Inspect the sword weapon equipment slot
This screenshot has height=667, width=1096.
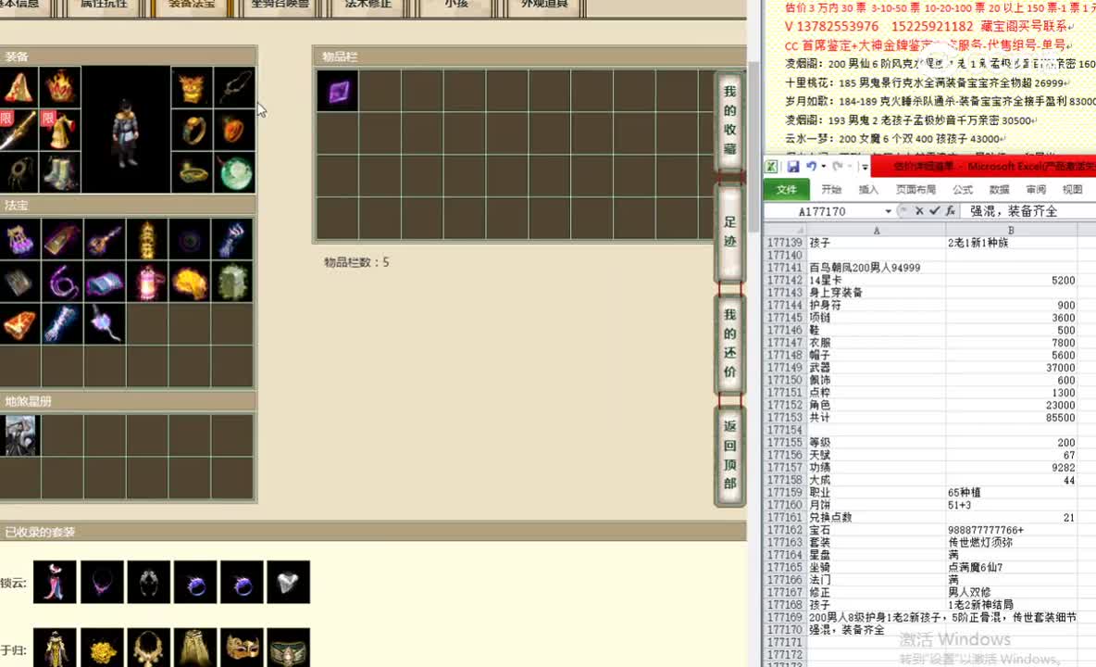point(19,130)
